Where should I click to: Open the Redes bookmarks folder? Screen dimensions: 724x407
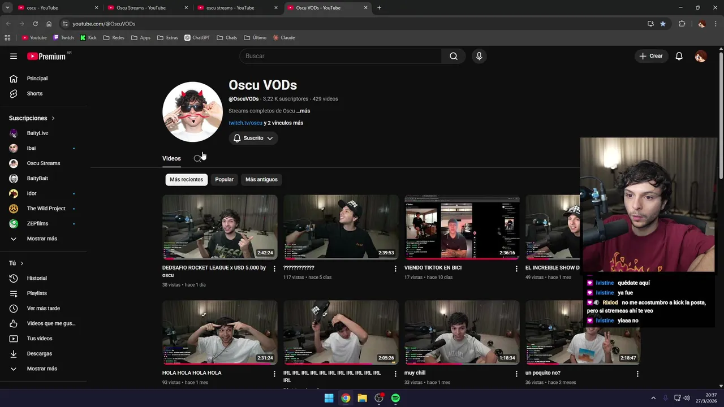pyautogui.click(x=114, y=38)
